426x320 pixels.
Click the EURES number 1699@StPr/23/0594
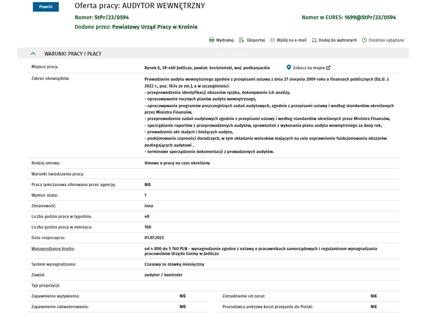click(x=370, y=17)
